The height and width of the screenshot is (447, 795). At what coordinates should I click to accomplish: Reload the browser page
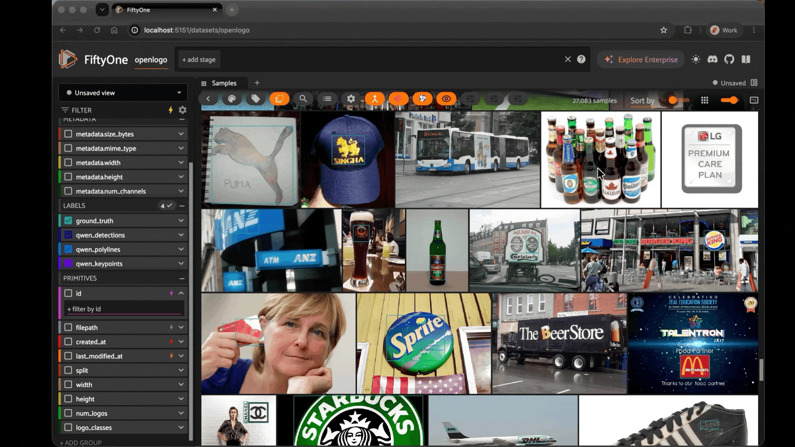(97, 30)
